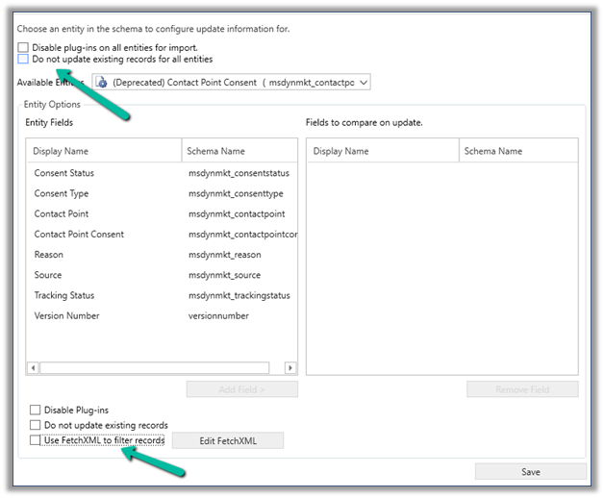Click the Remove Field button
Screen dimensions: 604x498
(x=522, y=389)
